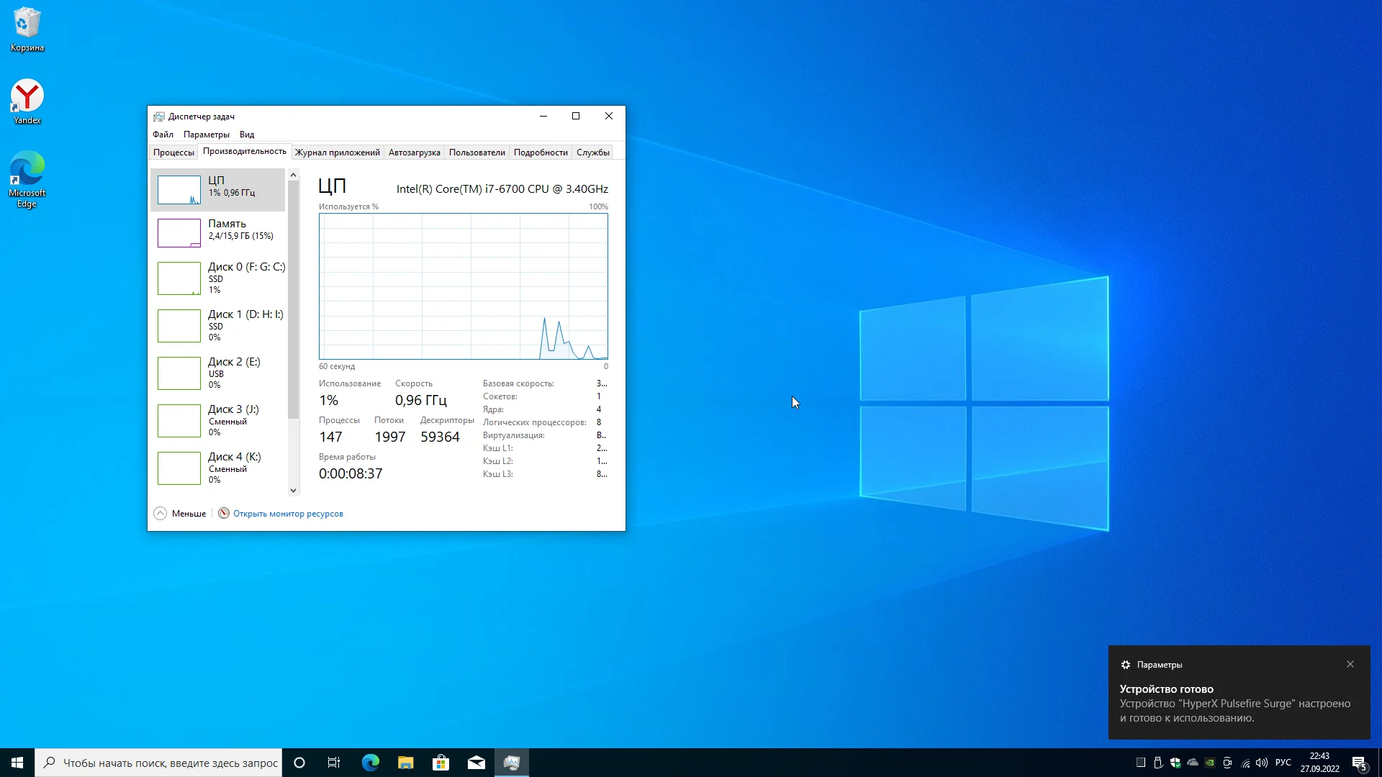Open the Вид menu
This screenshot has width=1382, height=777.
tap(247, 135)
